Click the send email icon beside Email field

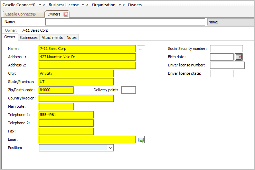141,140
